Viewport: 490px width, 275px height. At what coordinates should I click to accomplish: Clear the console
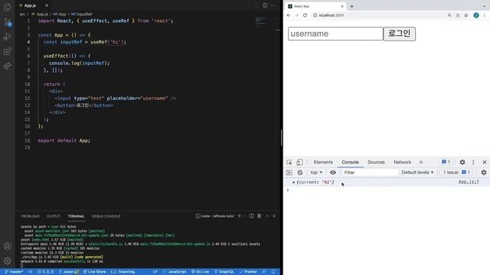click(300, 173)
